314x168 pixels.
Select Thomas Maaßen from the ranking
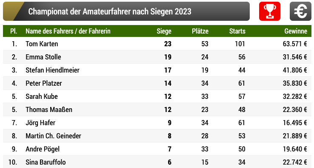(49, 109)
